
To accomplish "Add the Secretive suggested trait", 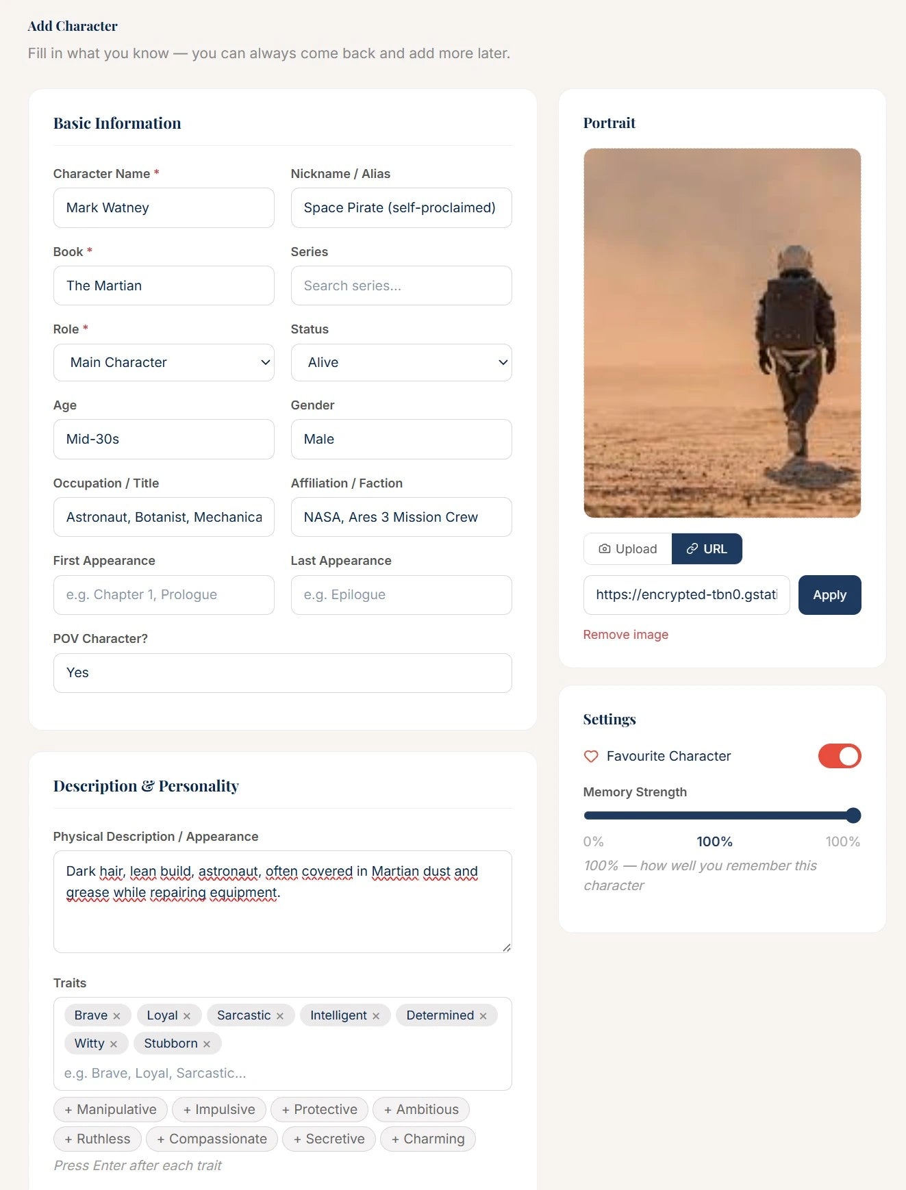I will click(329, 1139).
